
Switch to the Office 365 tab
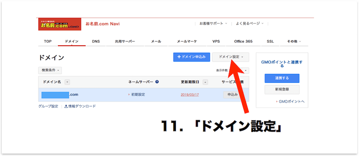pyautogui.click(x=243, y=42)
